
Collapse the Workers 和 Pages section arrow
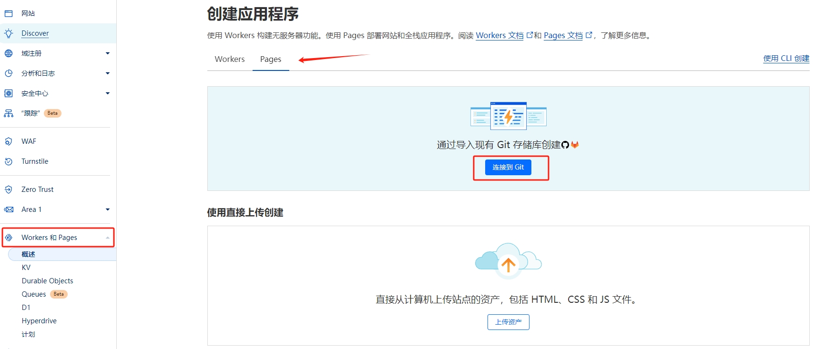coord(108,238)
